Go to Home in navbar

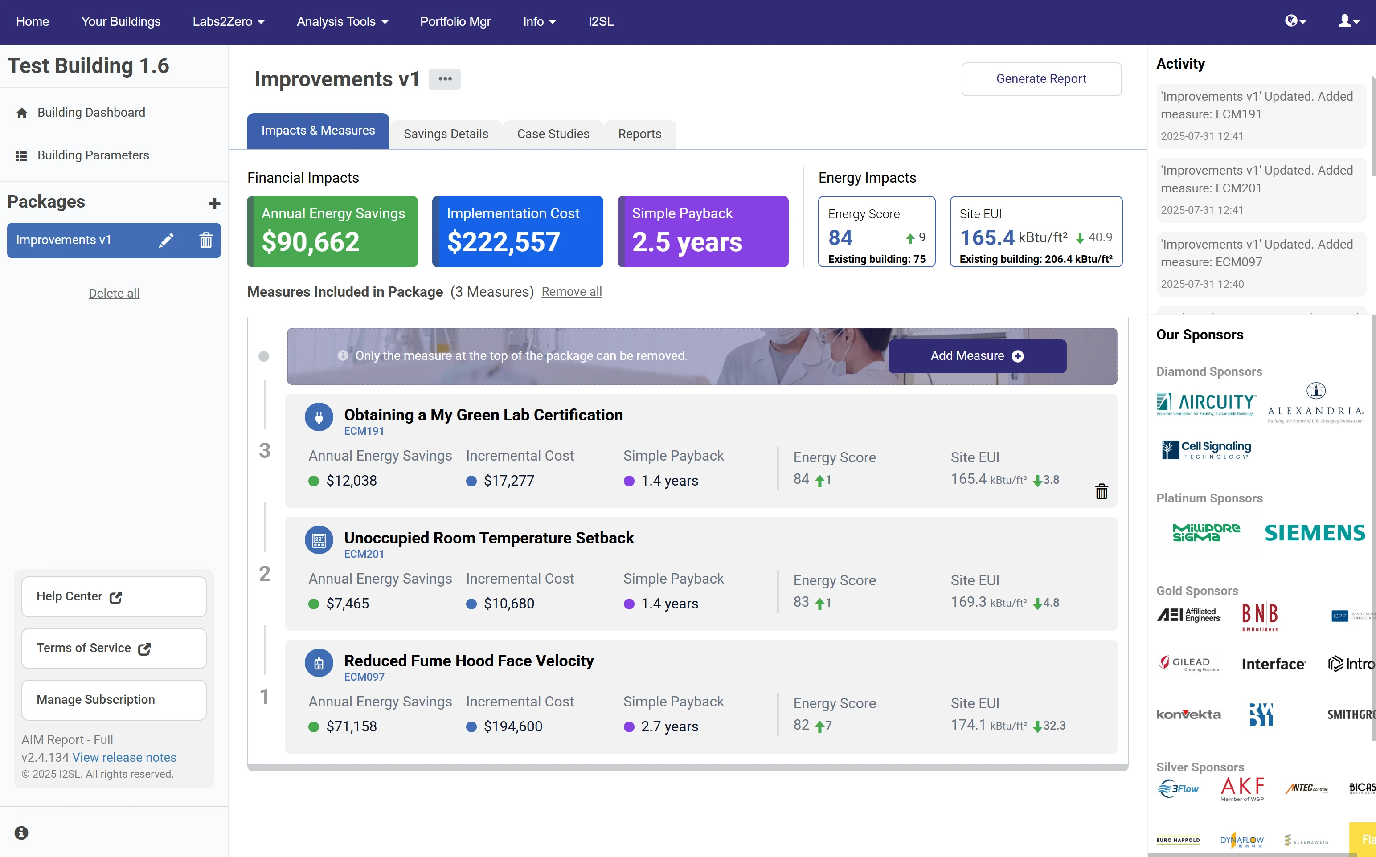[x=33, y=21]
